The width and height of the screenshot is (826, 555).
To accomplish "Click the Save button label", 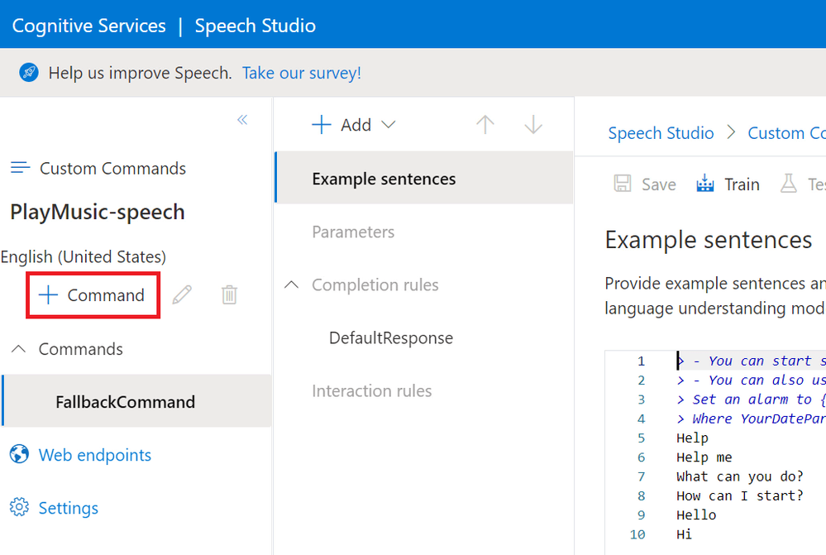I will (x=658, y=184).
